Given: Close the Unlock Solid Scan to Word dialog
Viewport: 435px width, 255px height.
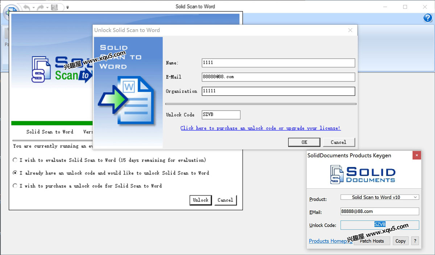Looking at the screenshot, I should (350, 30).
